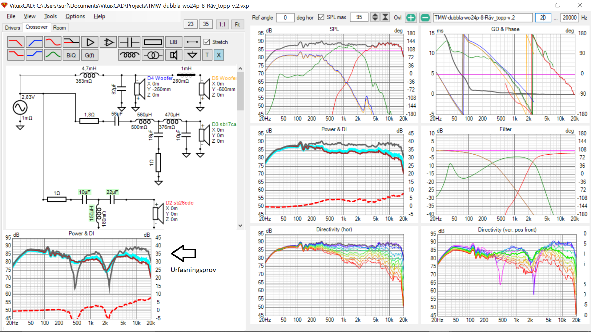Add a driver speaker symbol
Screen dimensions: 591x332
174,55
